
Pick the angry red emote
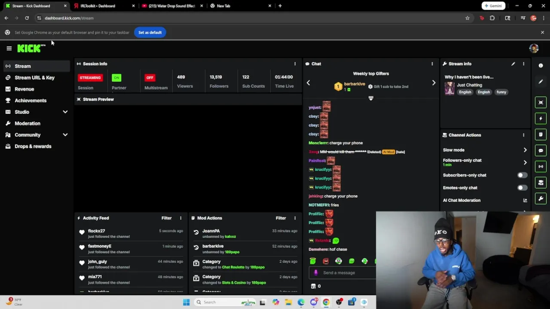coord(326,261)
